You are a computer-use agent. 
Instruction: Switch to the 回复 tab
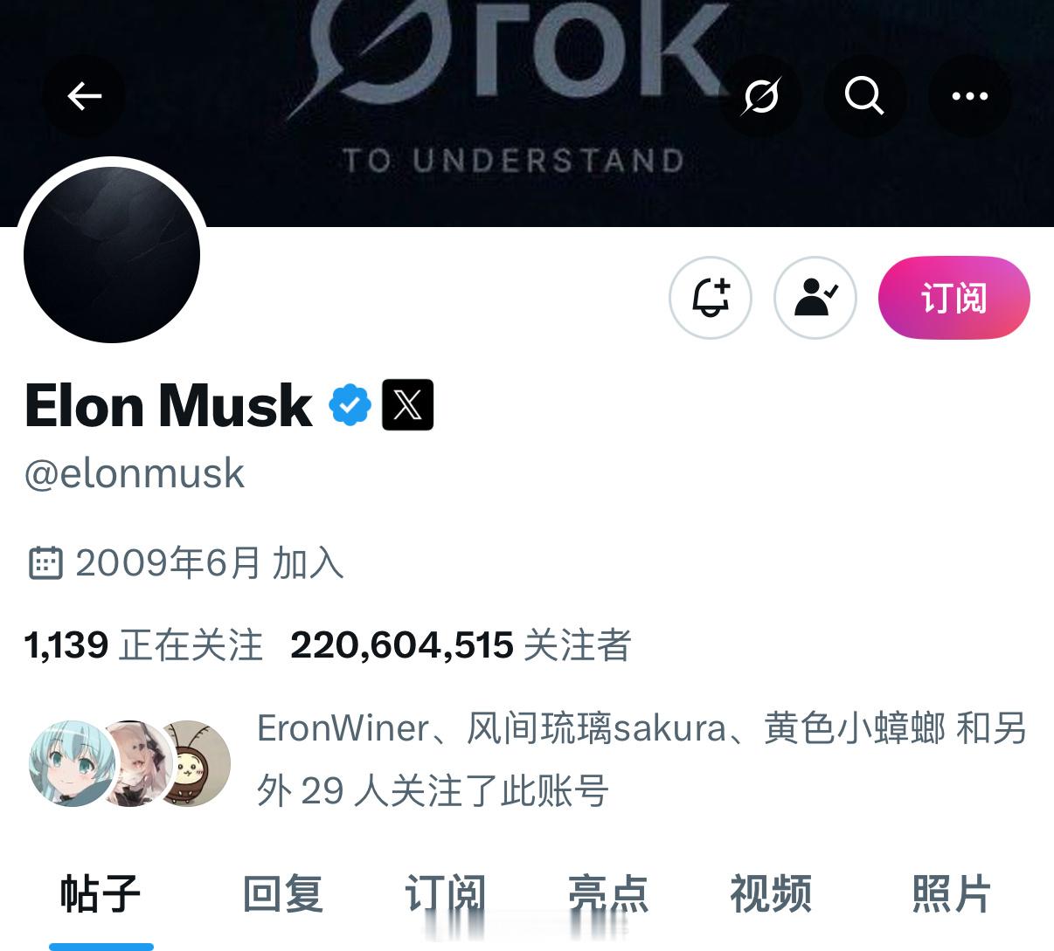(282, 894)
